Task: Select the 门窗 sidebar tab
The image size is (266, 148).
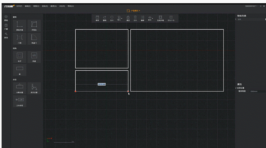Action: tap(6, 27)
